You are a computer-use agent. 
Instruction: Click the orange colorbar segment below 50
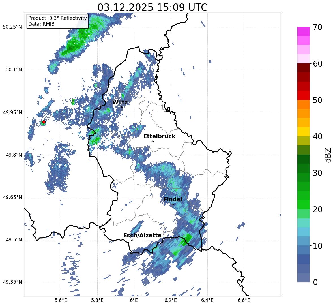tap(303, 104)
